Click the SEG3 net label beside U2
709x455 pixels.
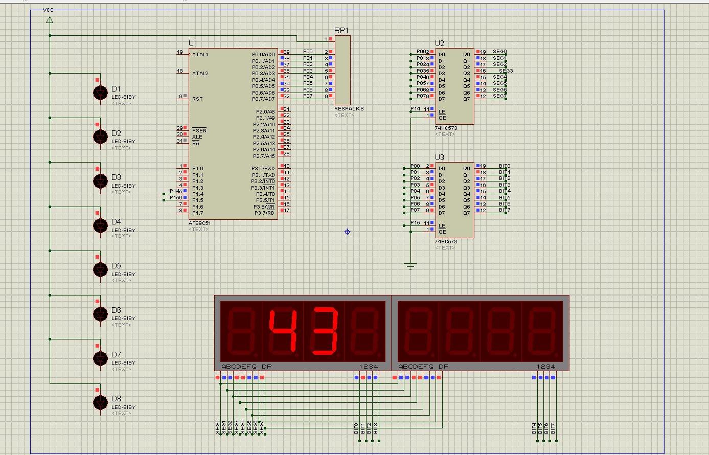tap(506, 71)
